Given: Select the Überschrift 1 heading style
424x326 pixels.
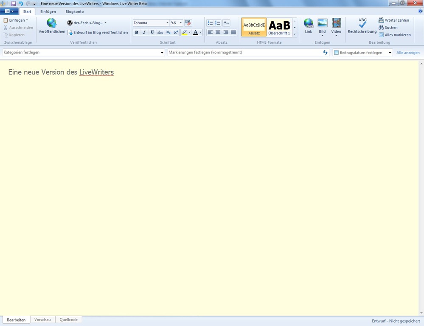Looking at the screenshot, I should click(279, 27).
